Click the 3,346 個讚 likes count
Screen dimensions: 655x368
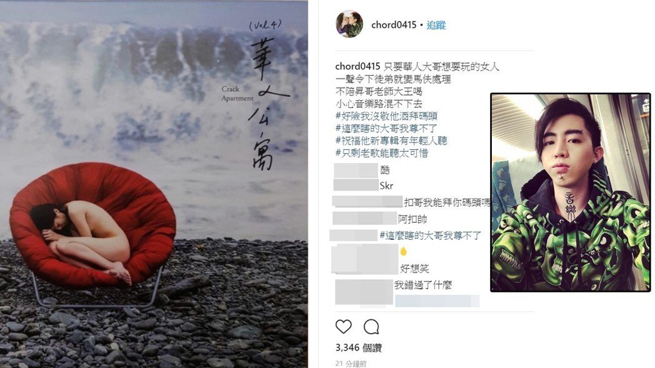358,347
